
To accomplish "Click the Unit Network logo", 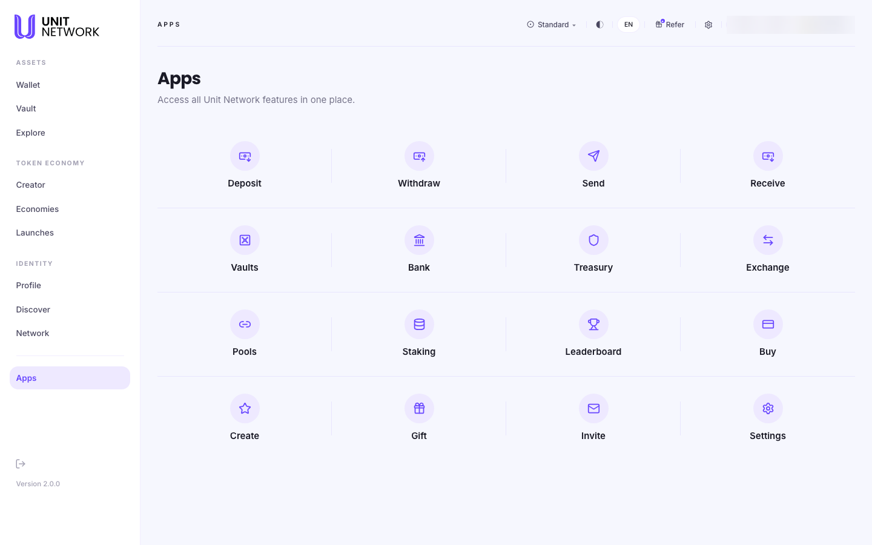I will coord(57,27).
